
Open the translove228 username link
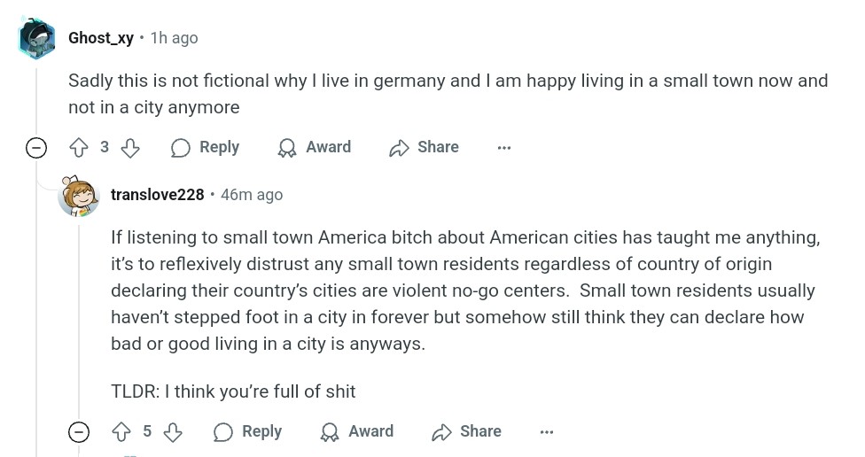point(158,195)
